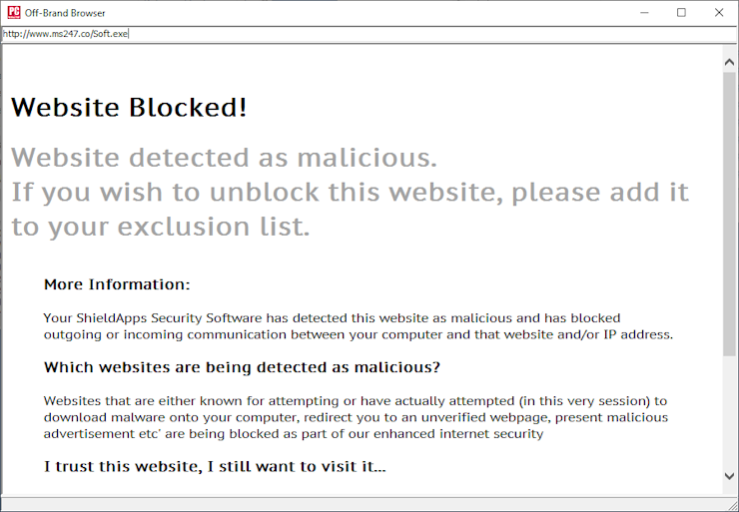The width and height of the screenshot is (739, 512).
Task: Click "Which websites are being detected" heading
Action: [242, 367]
